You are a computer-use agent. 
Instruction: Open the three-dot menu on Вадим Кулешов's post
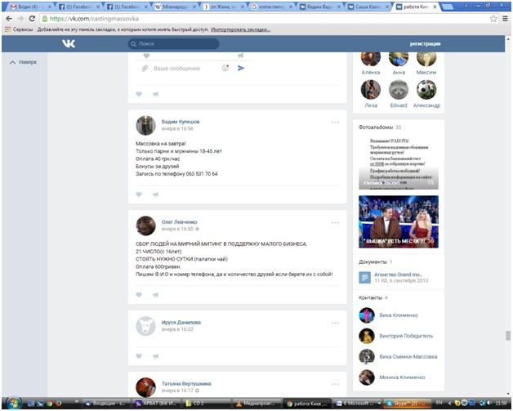point(335,122)
